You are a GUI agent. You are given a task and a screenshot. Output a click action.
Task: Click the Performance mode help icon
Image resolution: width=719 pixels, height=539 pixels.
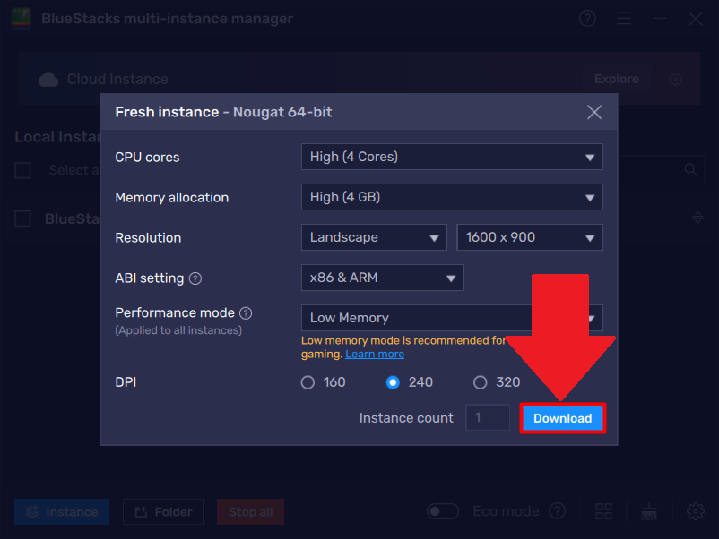pos(246,313)
